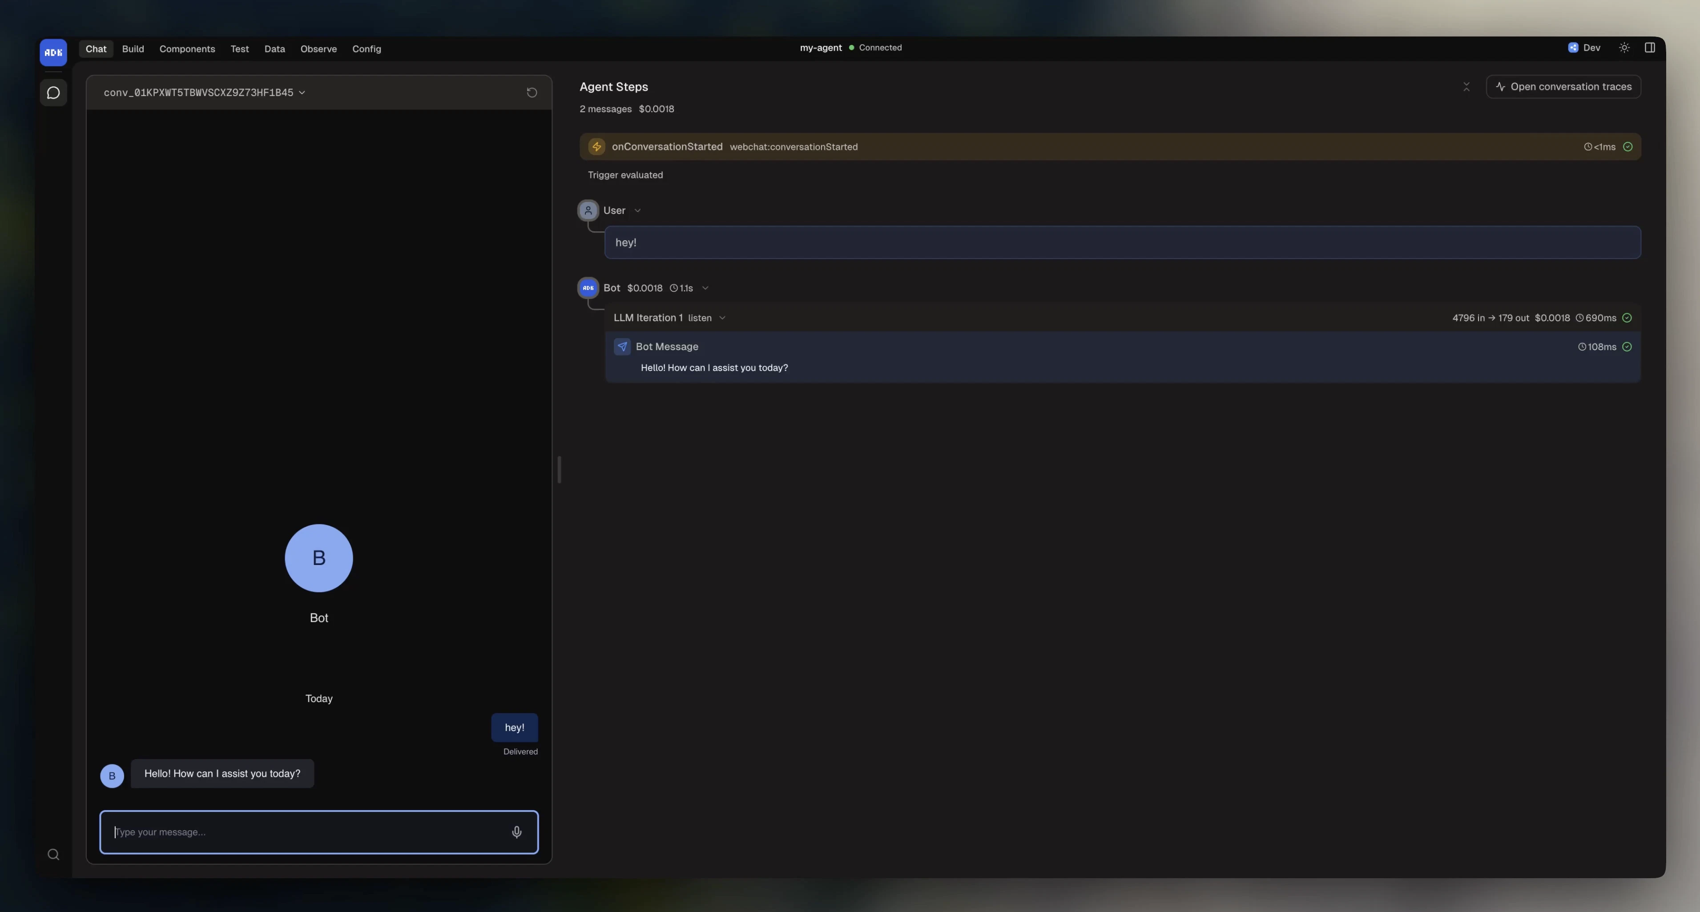Click Open conversation traces
The height and width of the screenshot is (912, 1700).
[1571, 86]
